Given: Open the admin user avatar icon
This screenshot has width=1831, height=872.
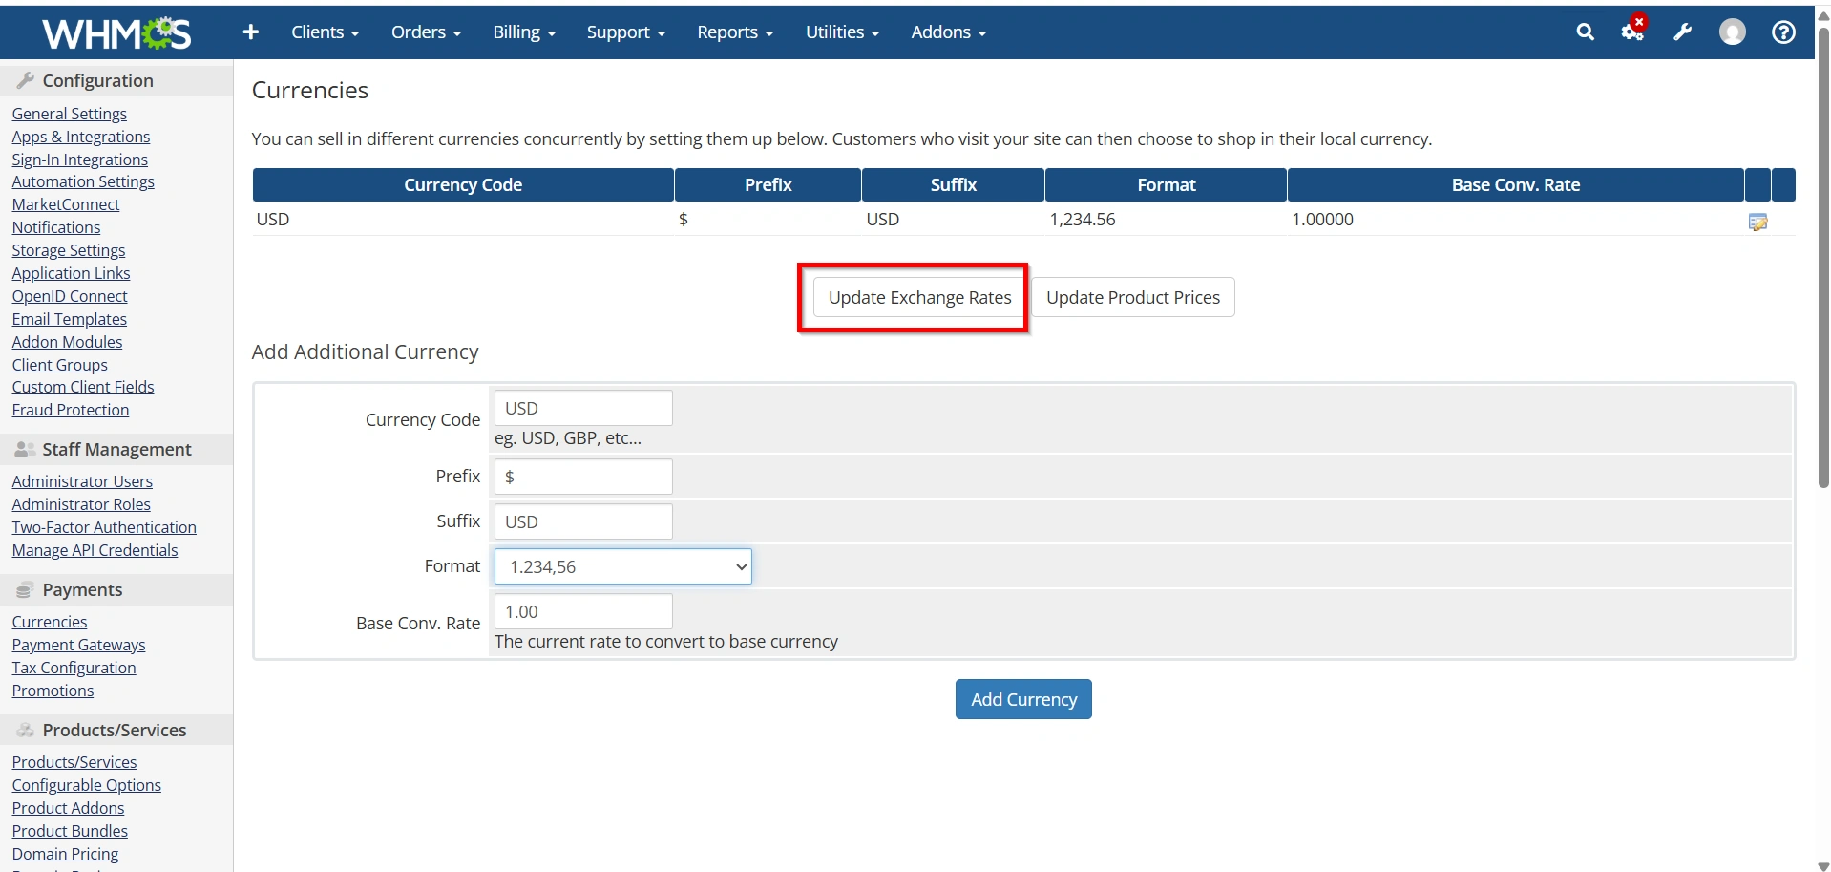Looking at the screenshot, I should click(x=1732, y=32).
